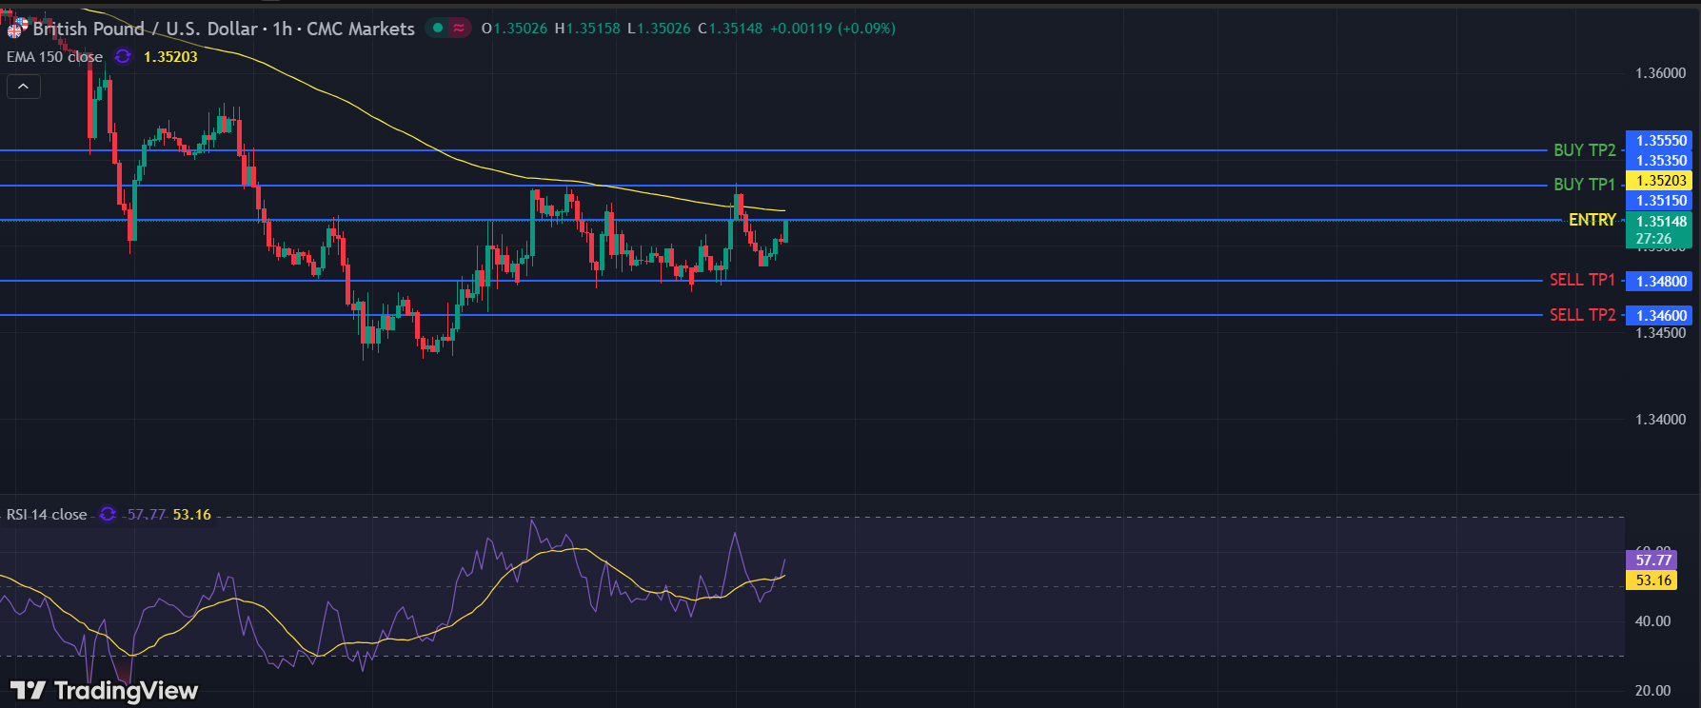Click the purple refresh icon beside EMA 150

[x=123, y=57]
